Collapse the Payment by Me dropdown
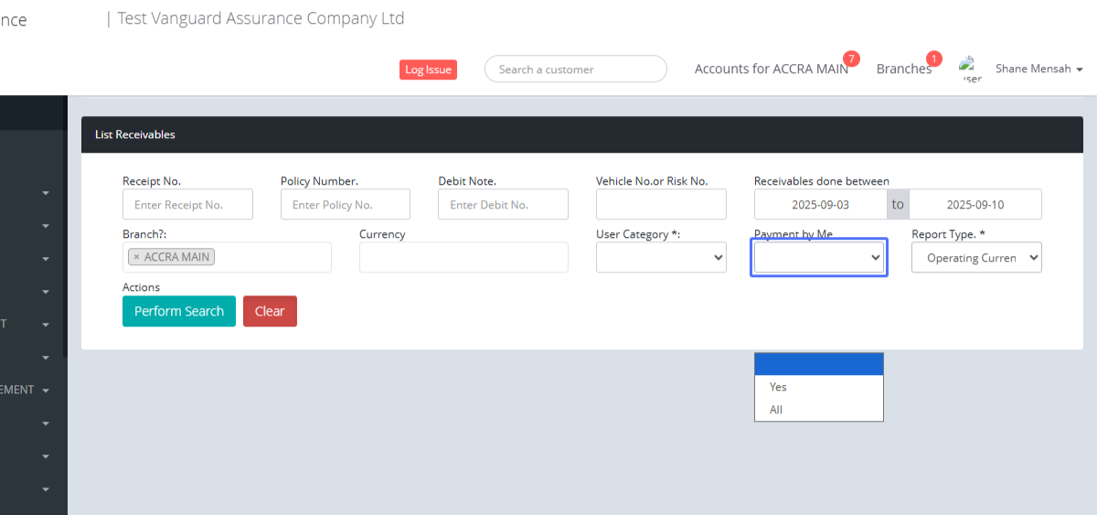This screenshot has width=1097, height=515. [x=819, y=258]
